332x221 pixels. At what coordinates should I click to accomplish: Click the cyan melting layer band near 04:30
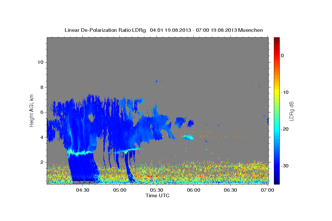(x=80, y=152)
